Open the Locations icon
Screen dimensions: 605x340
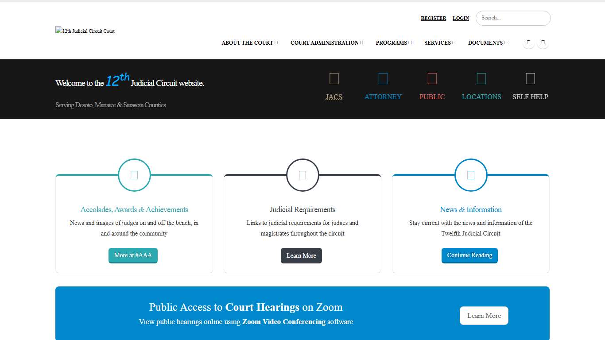pyautogui.click(x=481, y=78)
